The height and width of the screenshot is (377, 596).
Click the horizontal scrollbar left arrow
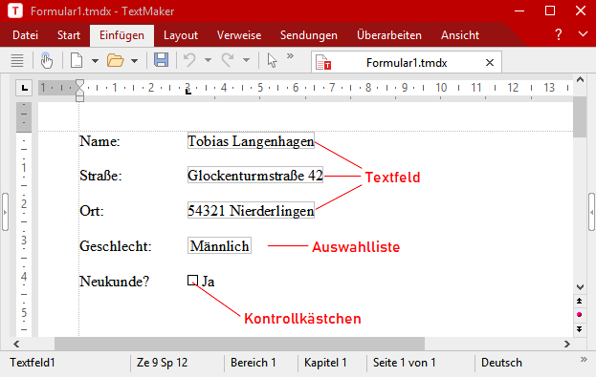[16, 344]
